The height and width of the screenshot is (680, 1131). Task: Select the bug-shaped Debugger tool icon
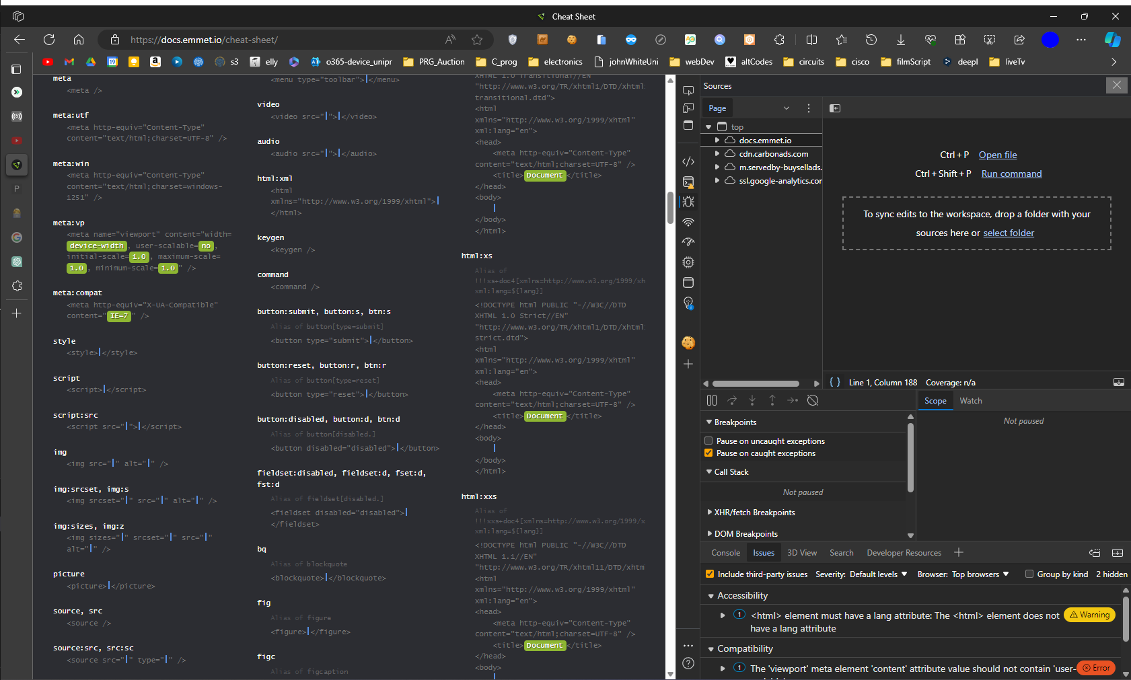(688, 201)
